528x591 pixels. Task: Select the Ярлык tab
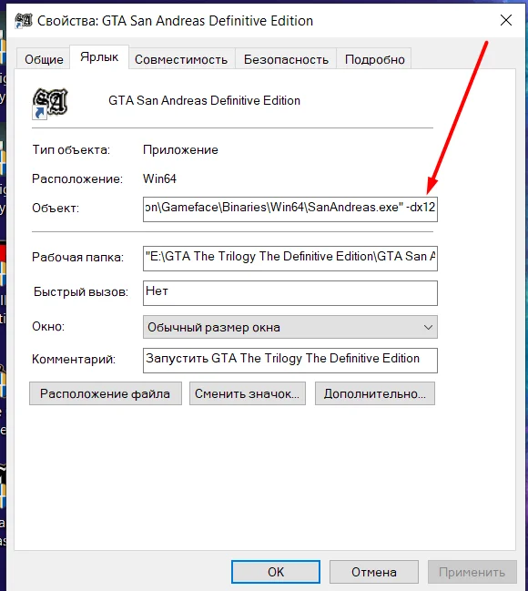(x=99, y=56)
